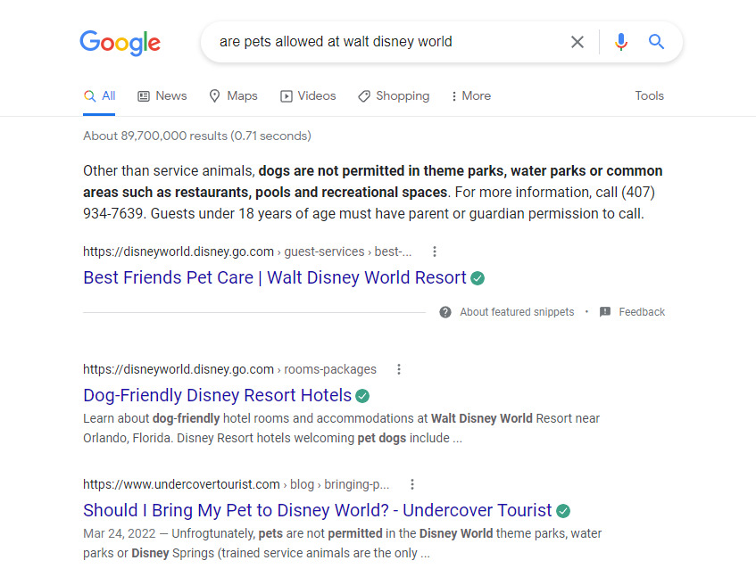Expand the More search categories menu
This screenshot has width=756, height=577.
coord(470,95)
